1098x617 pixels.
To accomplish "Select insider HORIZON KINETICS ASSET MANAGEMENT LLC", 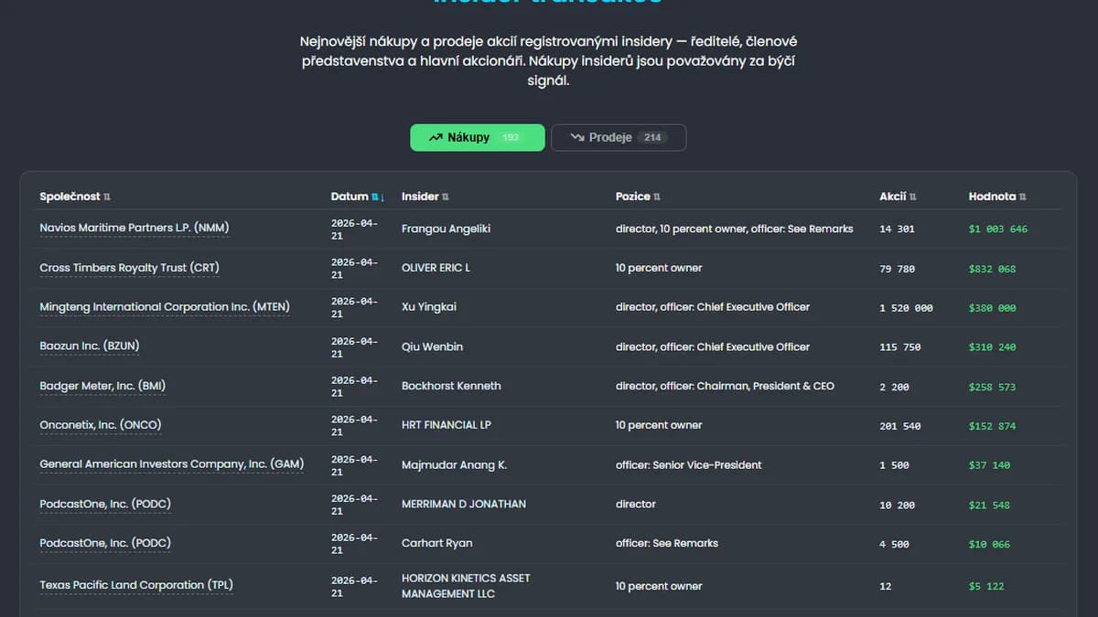I will [466, 586].
